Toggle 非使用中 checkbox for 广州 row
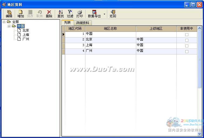204x138 pixels. click(x=187, y=51)
